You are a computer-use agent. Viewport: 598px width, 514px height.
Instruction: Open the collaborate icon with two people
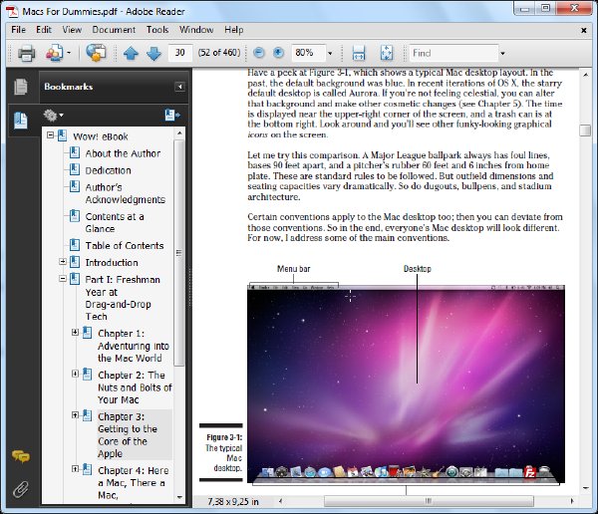[55, 53]
